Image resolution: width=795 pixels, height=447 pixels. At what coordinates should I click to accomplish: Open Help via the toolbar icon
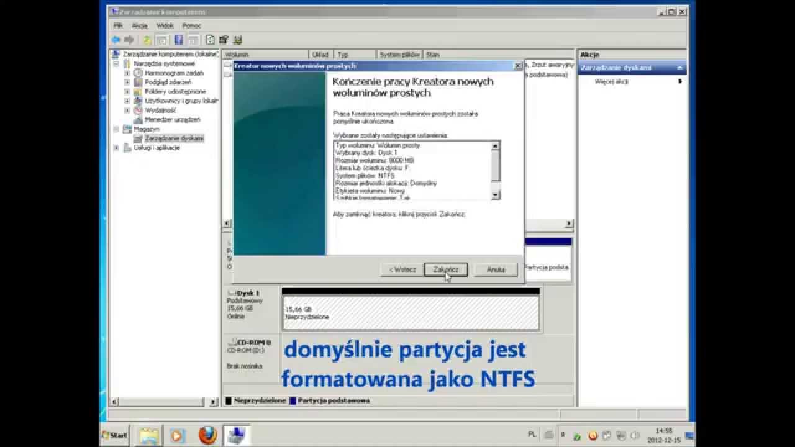pos(179,40)
